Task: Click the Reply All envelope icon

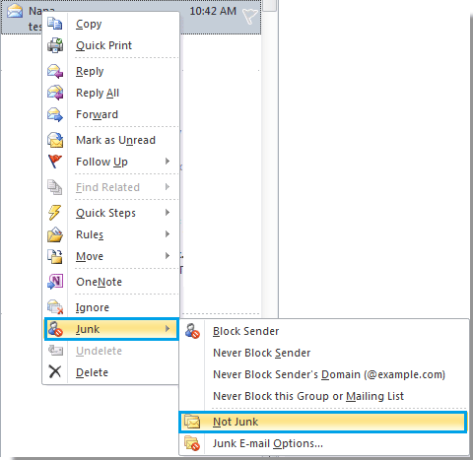Action: coord(55,93)
